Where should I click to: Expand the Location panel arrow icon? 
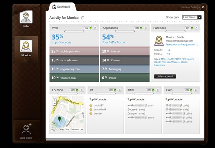(x=82, y=90)
